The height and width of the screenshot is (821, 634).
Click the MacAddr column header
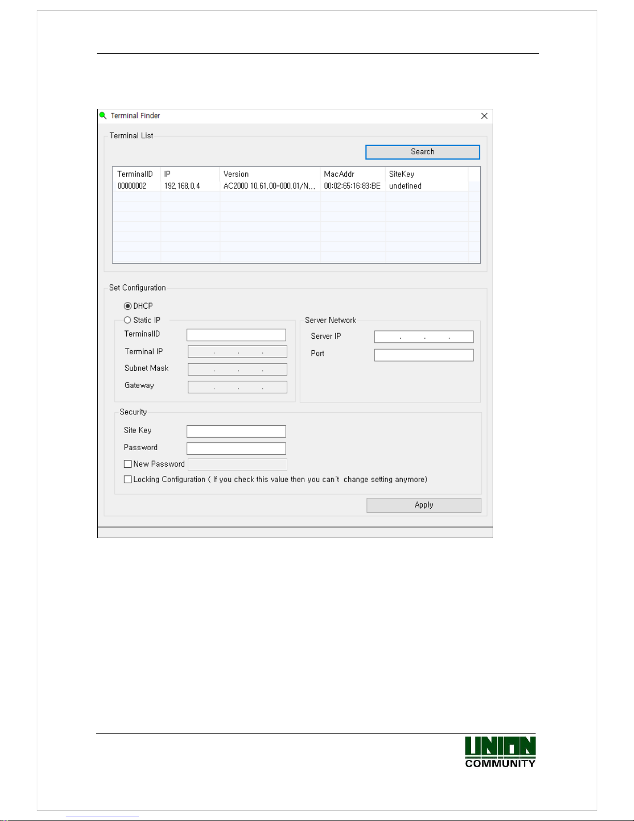(339, 174)
